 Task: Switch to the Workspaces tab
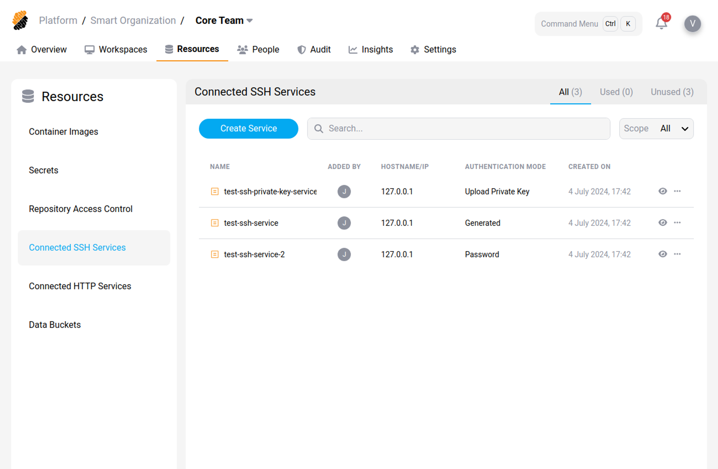[x=116, y=49]
